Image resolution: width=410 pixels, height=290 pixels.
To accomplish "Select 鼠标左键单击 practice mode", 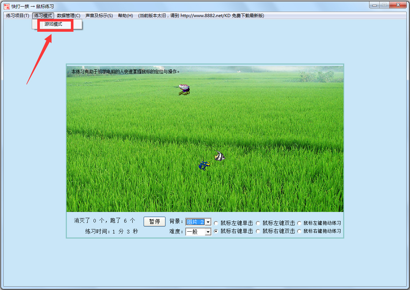I will pyautogui.click(x=216, y=223).
